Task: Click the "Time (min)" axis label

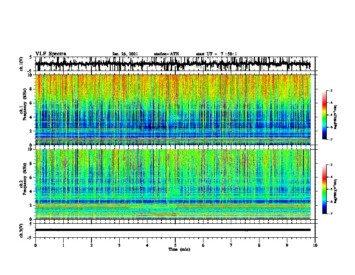Action: pos(179,249)
